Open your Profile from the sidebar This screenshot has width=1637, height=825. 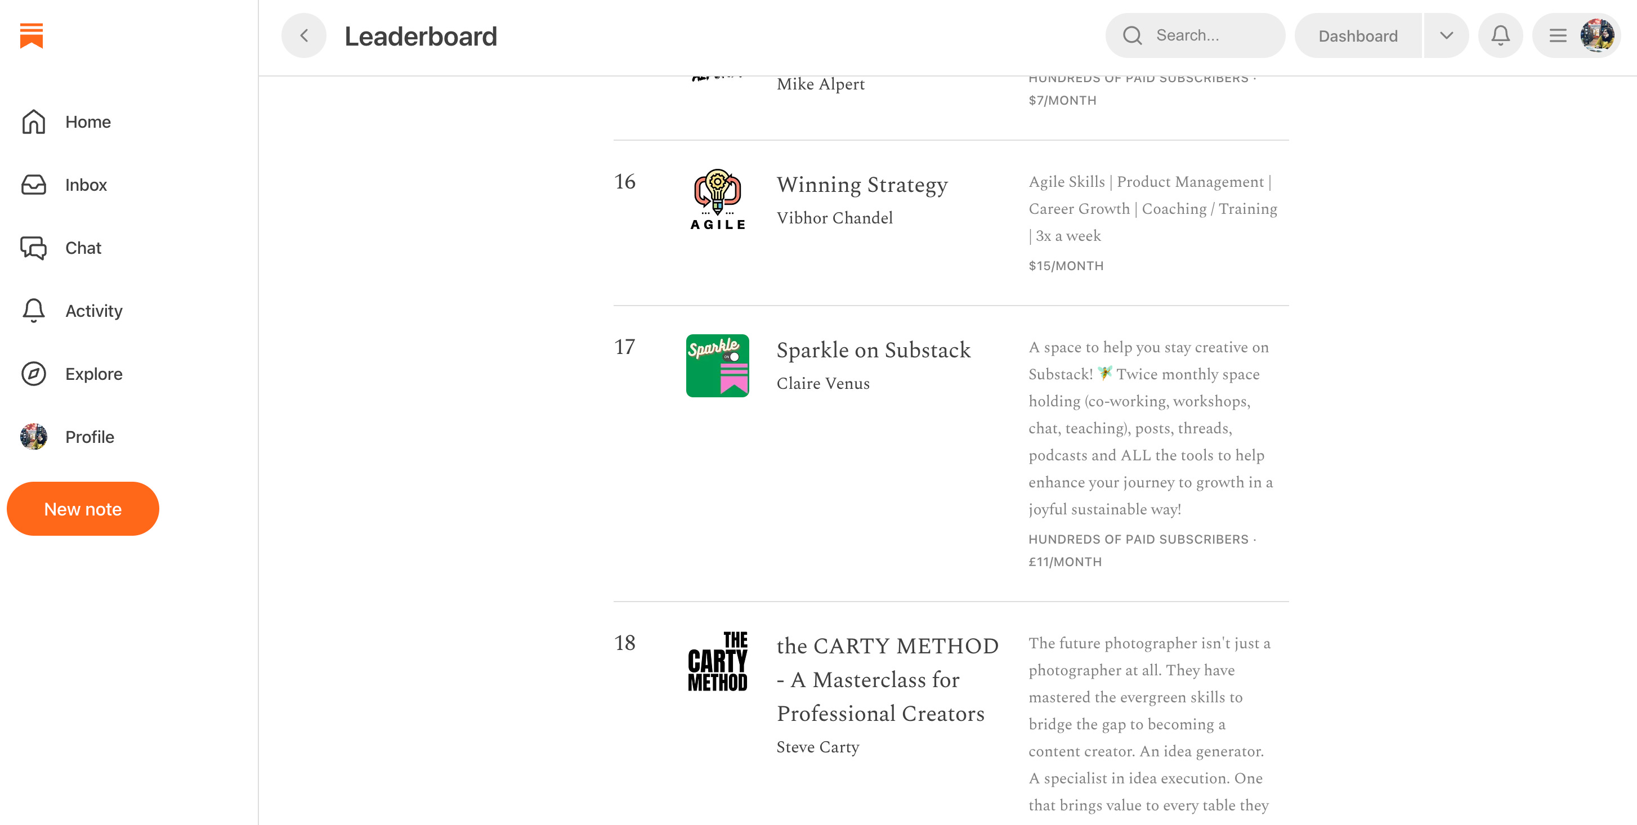pos(90,436)
